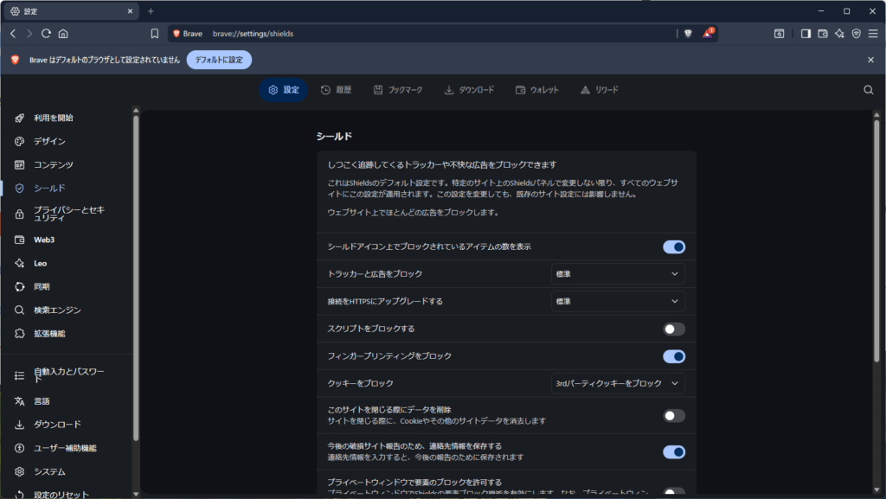Click the Brave Shields lion icon in toolbar
This screenshot has width=886, height=499.
click(688, 34)
